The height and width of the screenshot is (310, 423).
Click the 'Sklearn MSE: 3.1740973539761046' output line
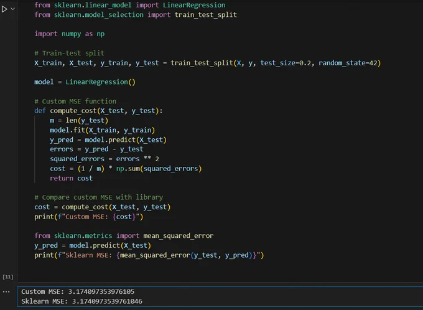click(x=81, y=301)
